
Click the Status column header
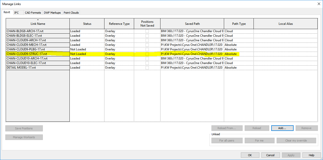tap(87, 24)
